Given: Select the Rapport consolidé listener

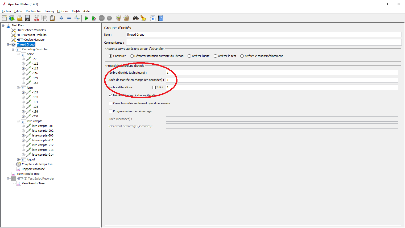Looking at the screenshot, I should pyautogui.click(x=33, y=169).
